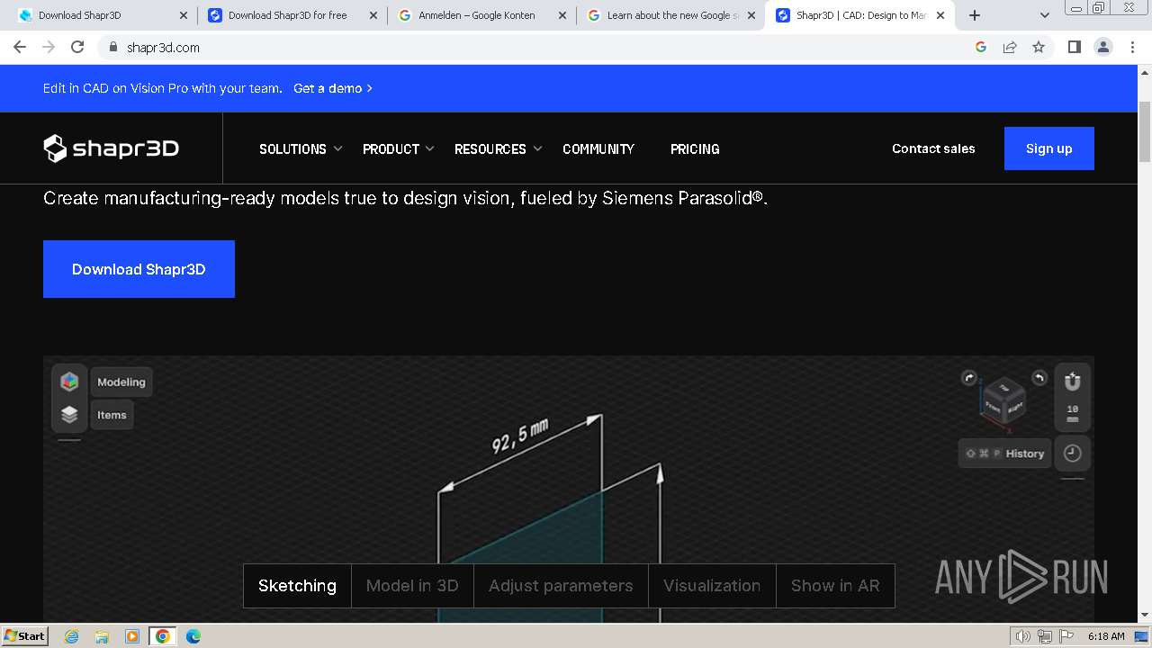
Task: Open Internet Explorer in taskbar
Action: [x=71, y=636]
